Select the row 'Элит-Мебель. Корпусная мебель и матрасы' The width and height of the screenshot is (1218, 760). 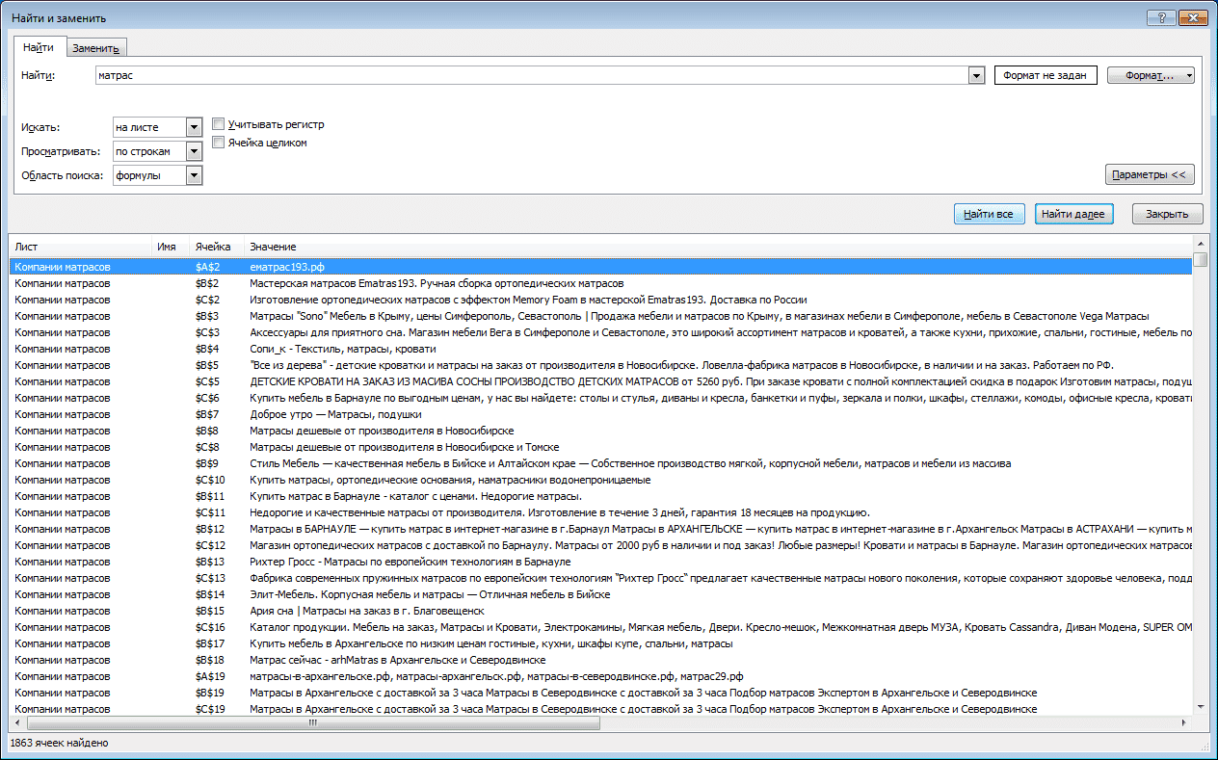tap(600, 594)
